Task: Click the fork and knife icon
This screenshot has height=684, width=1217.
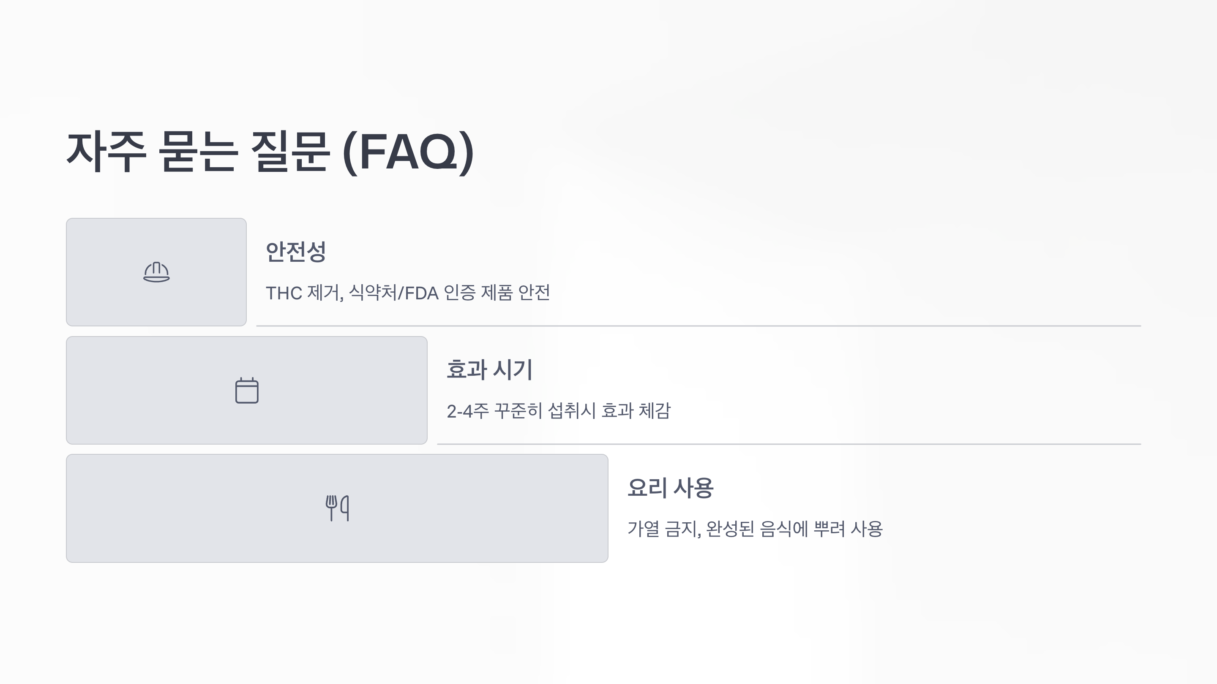Action: coord(337,508)
